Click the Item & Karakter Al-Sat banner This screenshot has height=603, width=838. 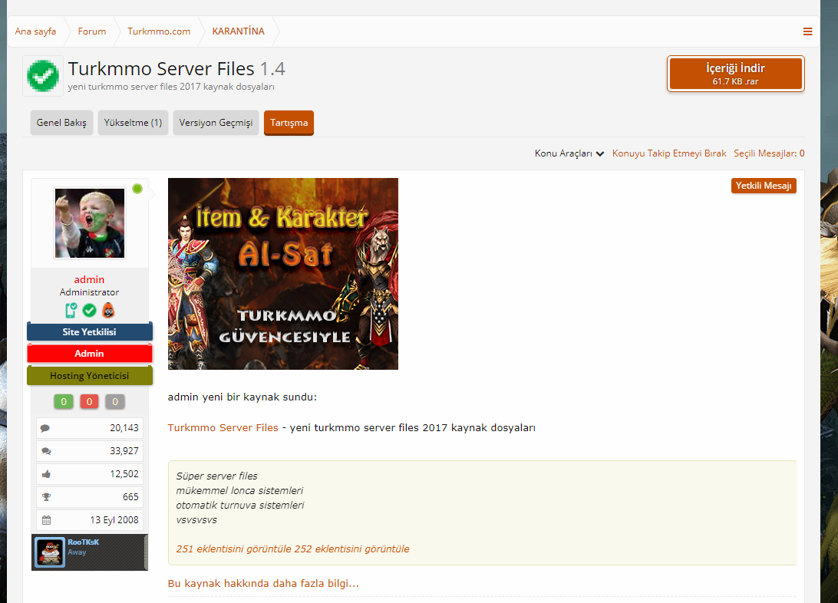(x=282, y=273)
